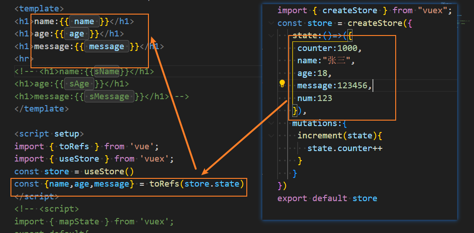Click 'mapState' in the commented import line

pyautogui.click(x=79, y=222)
